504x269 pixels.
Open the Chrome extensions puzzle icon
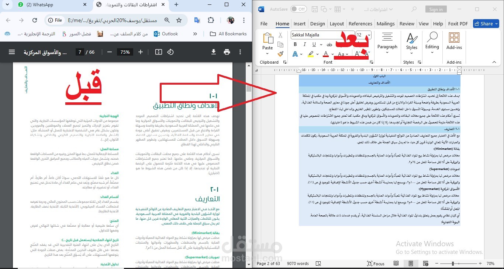211,20
